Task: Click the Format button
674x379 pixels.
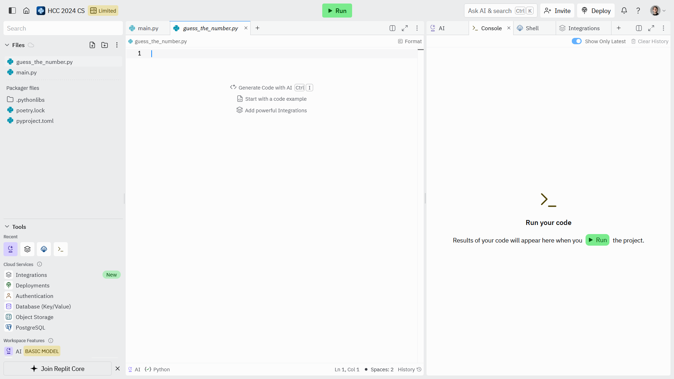Action: click(410, 41)
